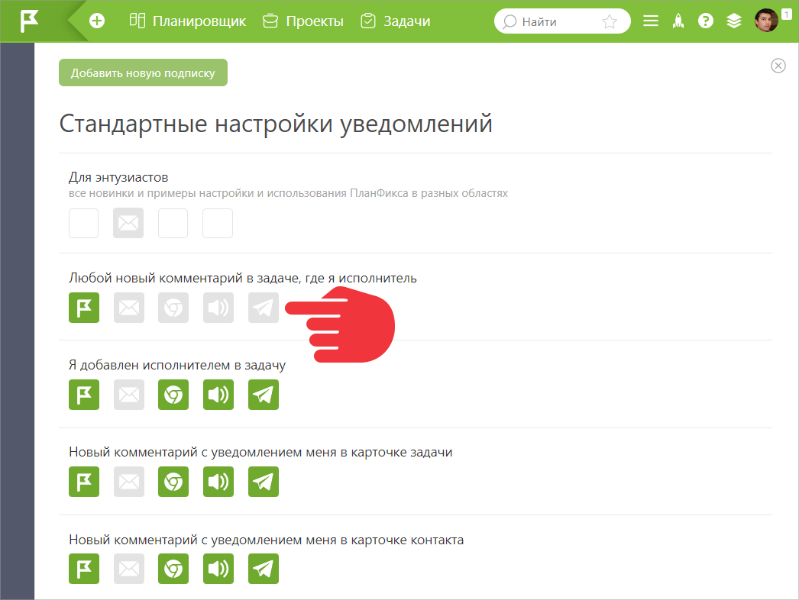Screen dimensions: 799x600
Task: Open the Проекты section
Action: pos(302,21)
